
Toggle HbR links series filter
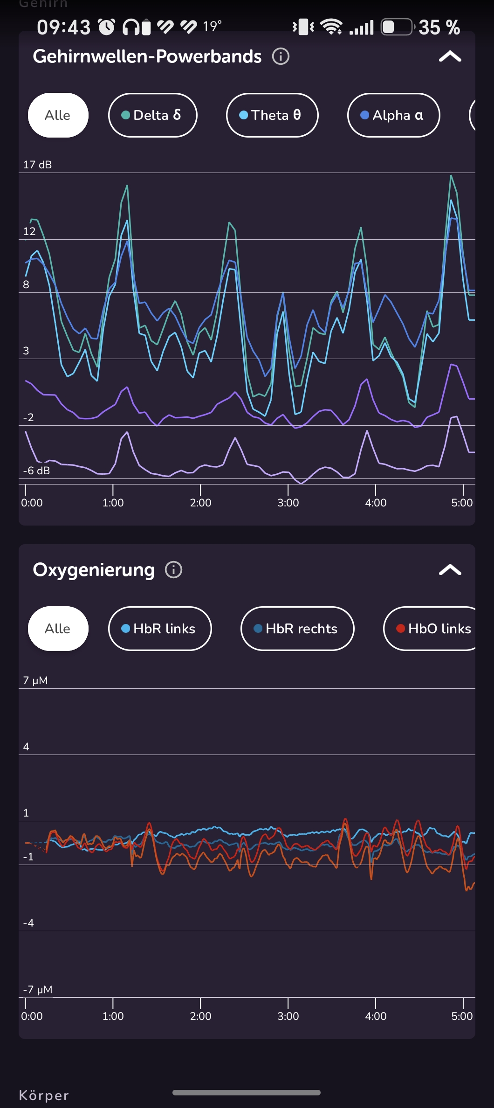tap(160, 628)
